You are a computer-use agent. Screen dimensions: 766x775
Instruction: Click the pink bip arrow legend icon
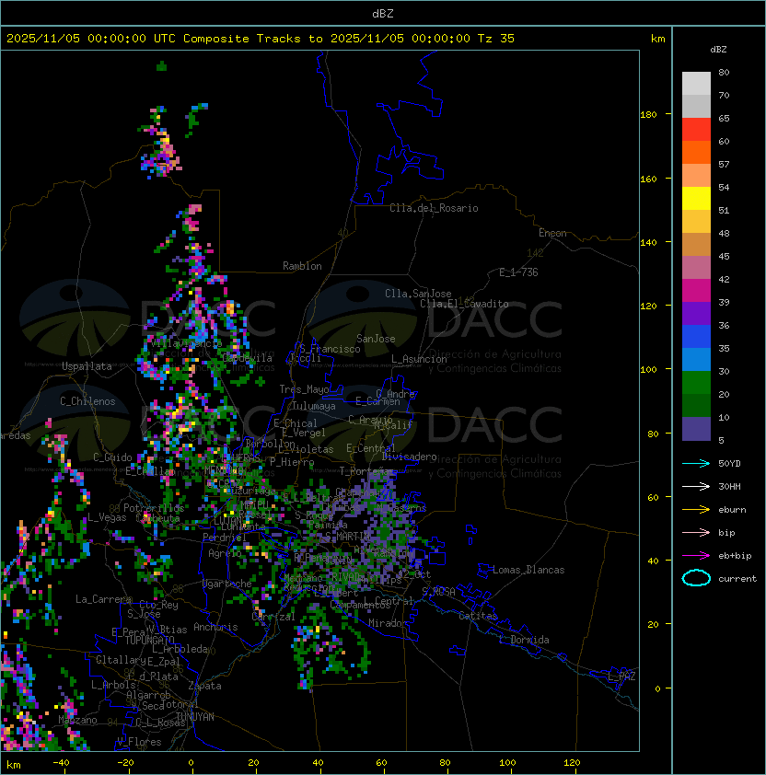click(x=696, y=532)
